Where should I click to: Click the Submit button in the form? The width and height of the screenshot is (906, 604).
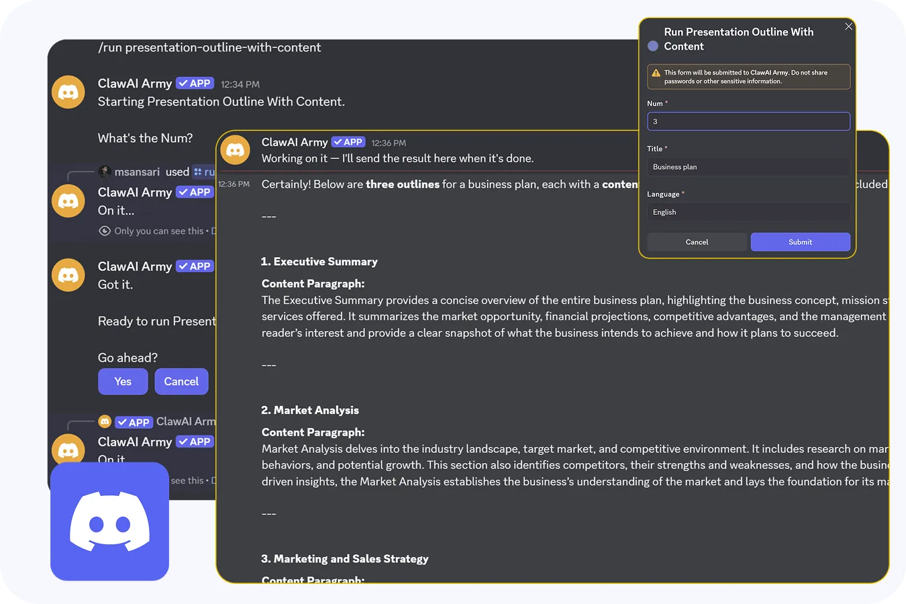(x=800, y=242)
